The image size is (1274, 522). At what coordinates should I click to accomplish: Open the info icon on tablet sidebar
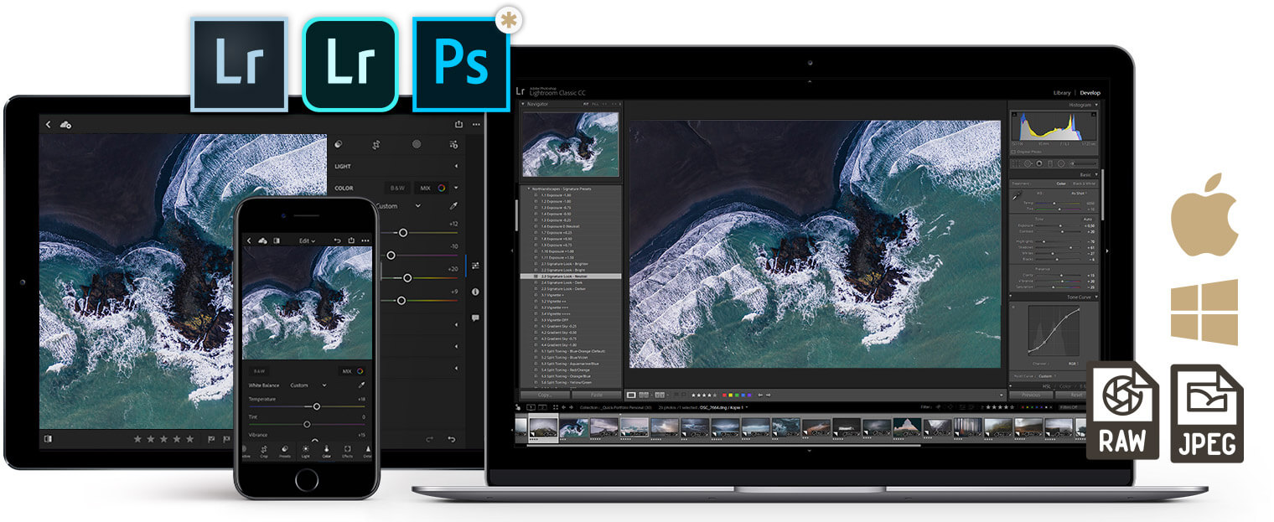tap(475, 292)
